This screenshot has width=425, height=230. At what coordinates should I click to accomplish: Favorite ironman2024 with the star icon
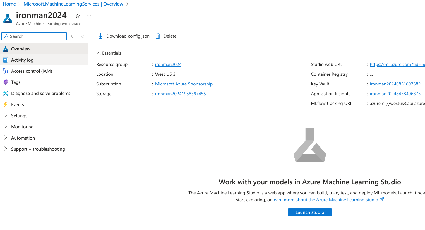point(78,16)
